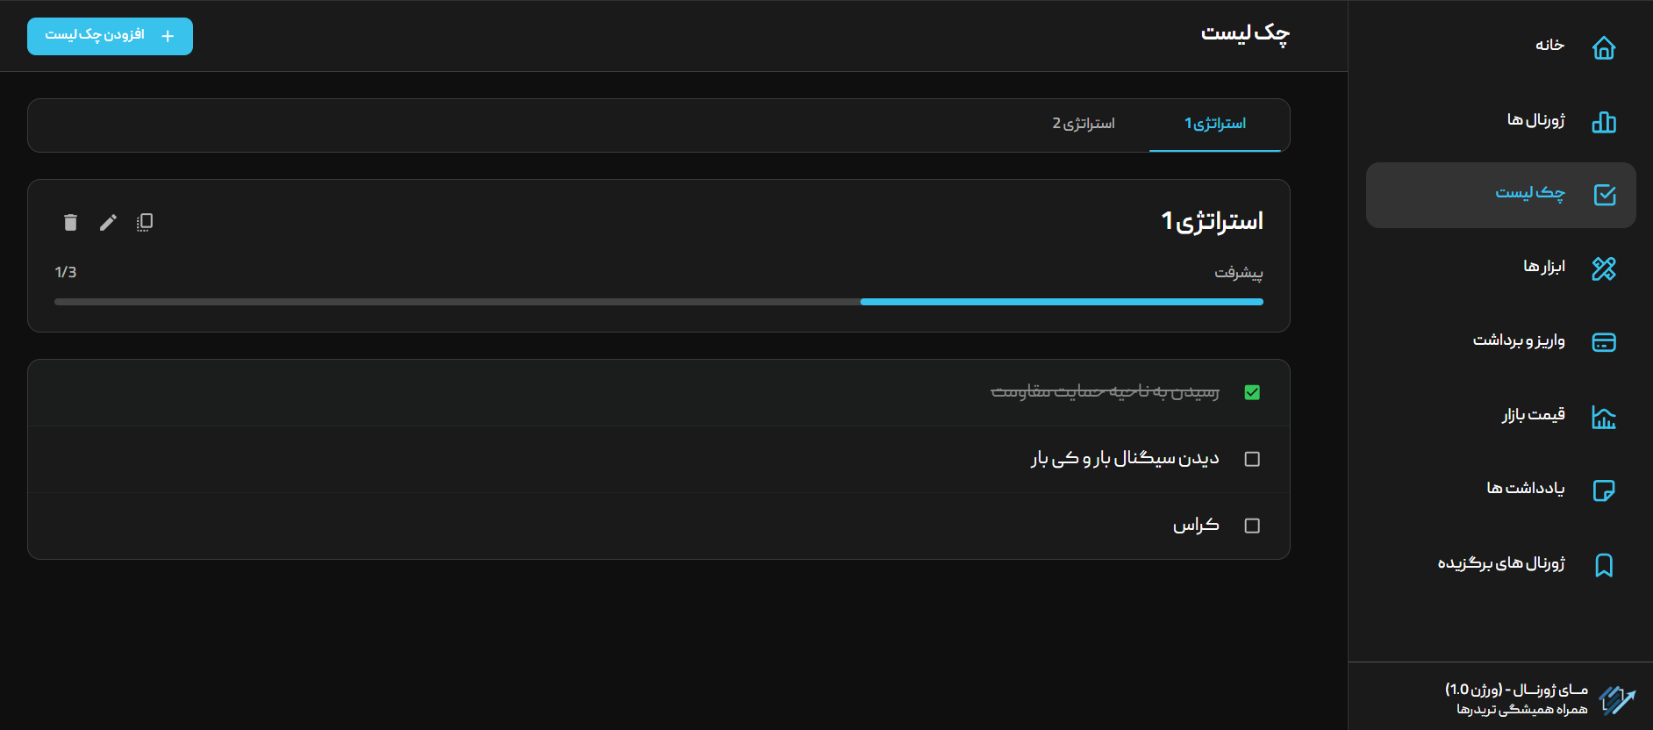Click the ابزار ها tools icon
The width and height of the screenshot is (1653, 730).
click(x=1603, y=268)
